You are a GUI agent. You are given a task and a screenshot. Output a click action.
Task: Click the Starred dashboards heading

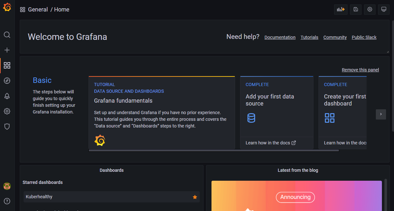(43, 182)
